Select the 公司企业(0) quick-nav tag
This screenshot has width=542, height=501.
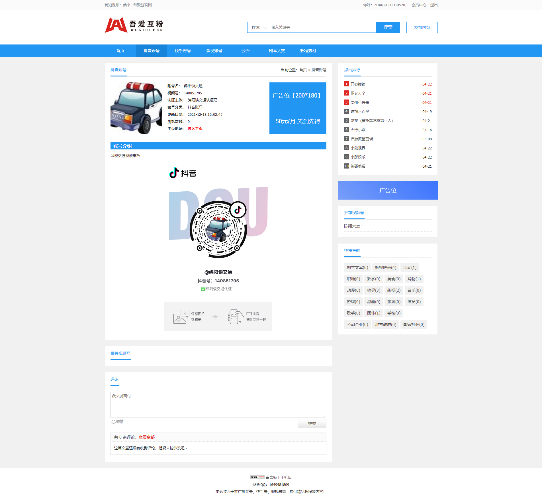pyautogui.click(x=357, y=324)
